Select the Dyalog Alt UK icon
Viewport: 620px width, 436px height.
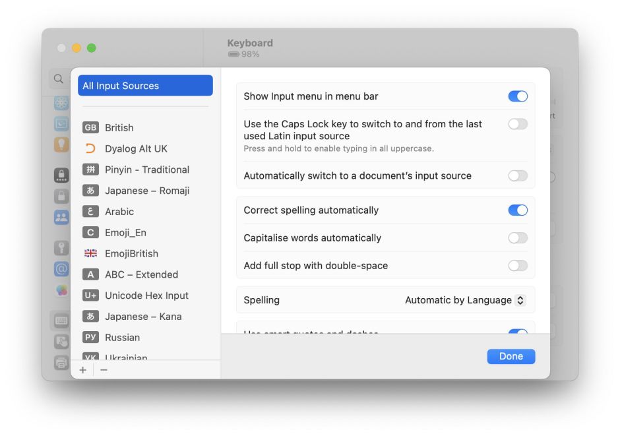[90, 148]
